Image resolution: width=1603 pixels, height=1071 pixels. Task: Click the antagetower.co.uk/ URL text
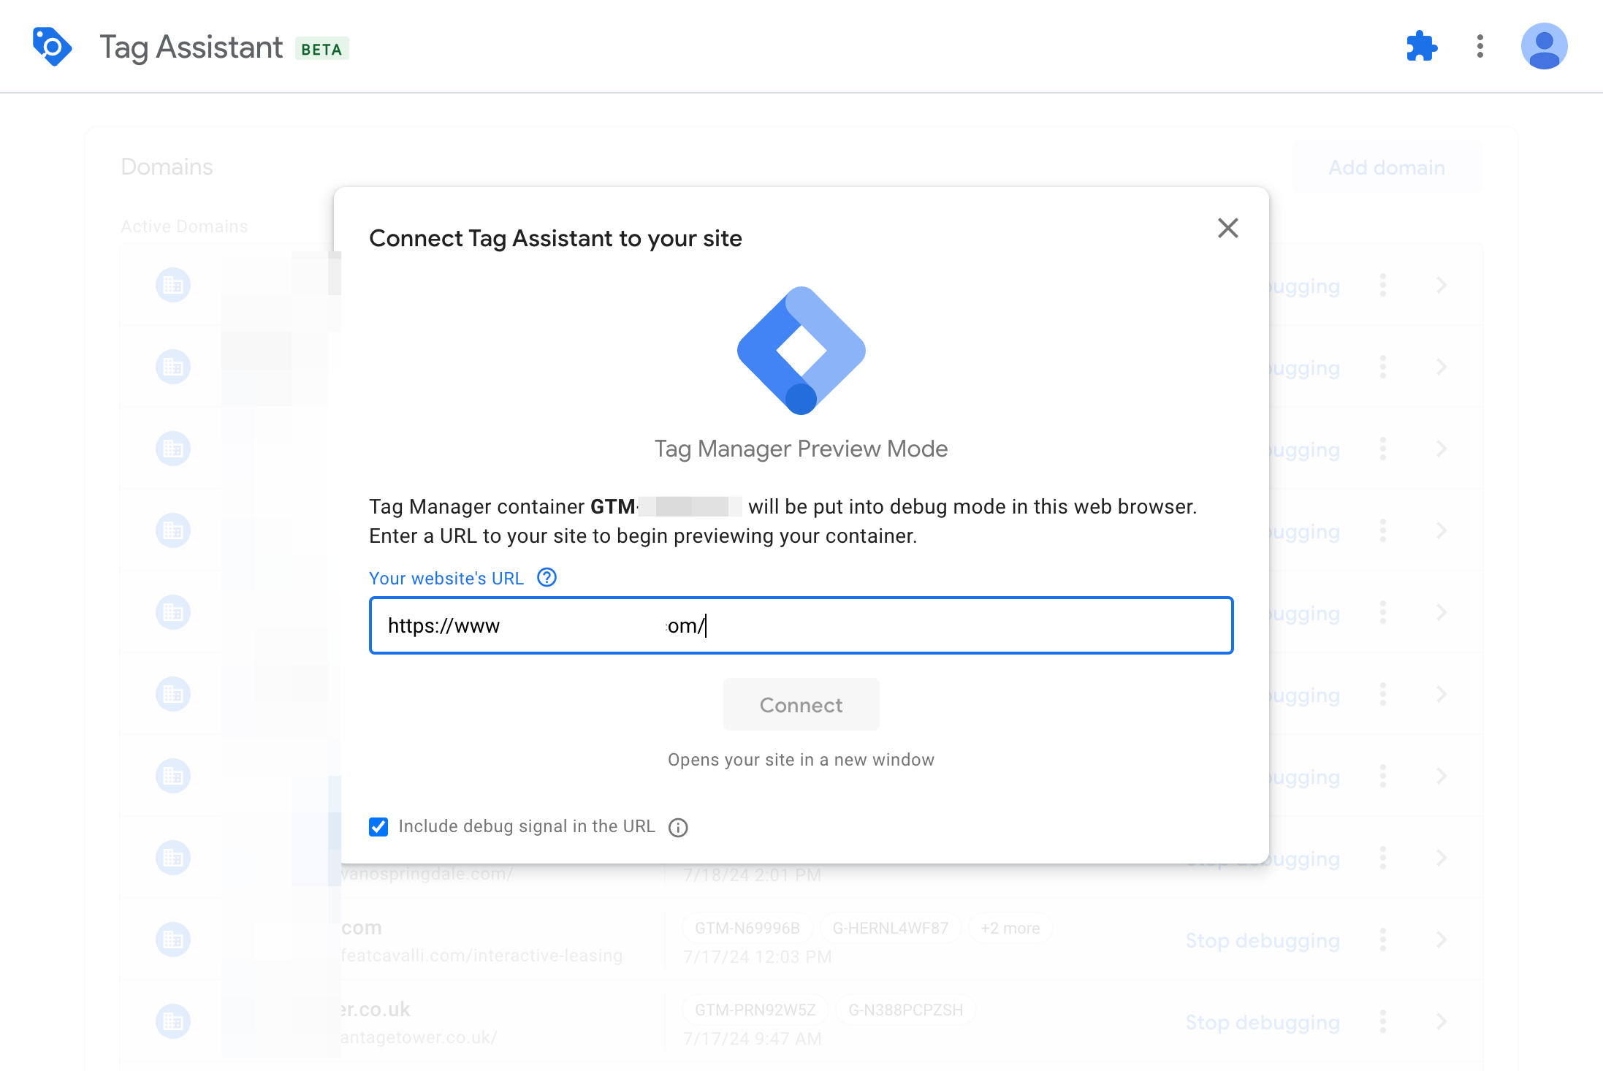[419, 1037]
